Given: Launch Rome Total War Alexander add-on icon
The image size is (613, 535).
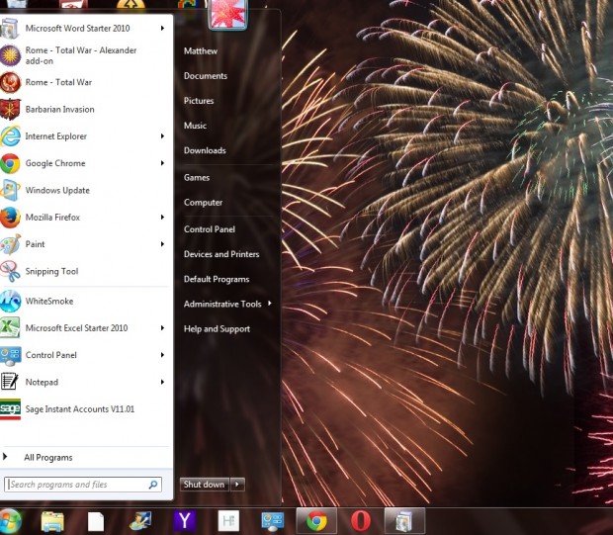Looking at the screenshot, I should 10,55.
